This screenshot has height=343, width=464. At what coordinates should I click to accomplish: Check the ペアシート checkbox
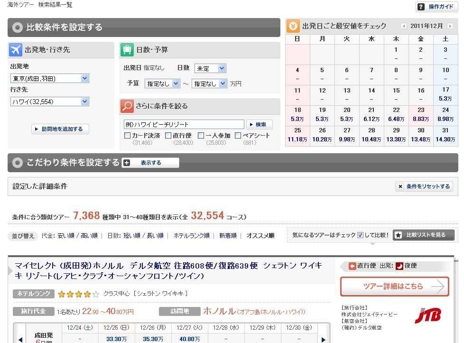[238, 135]
